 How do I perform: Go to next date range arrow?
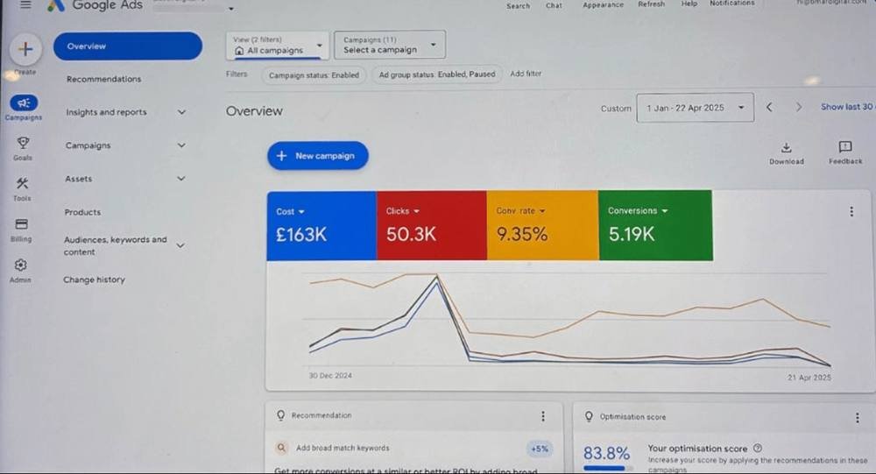pos(799,107)
